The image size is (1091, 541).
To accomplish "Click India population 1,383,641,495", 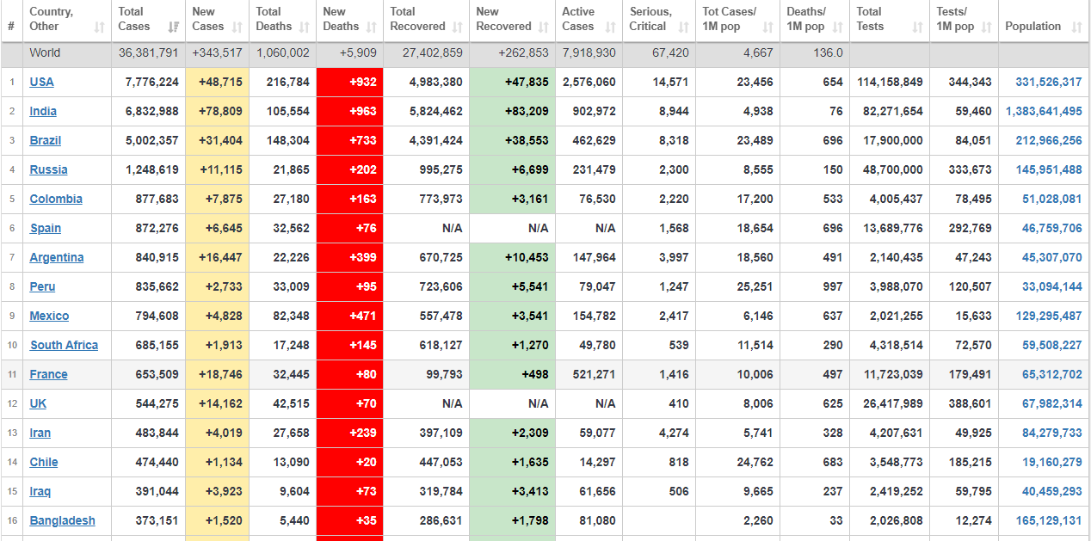I will point(1044,111).
